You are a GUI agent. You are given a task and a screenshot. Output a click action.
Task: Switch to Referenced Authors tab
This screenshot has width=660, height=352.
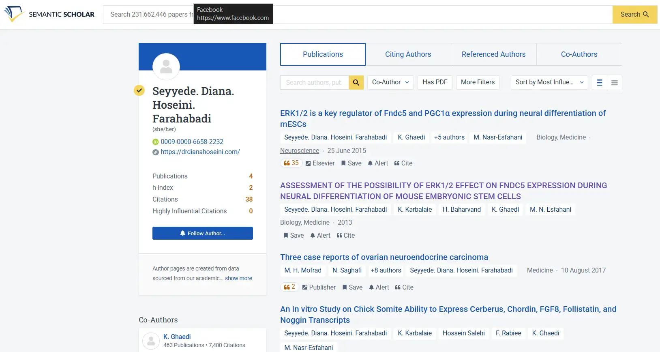coord(493,54)
